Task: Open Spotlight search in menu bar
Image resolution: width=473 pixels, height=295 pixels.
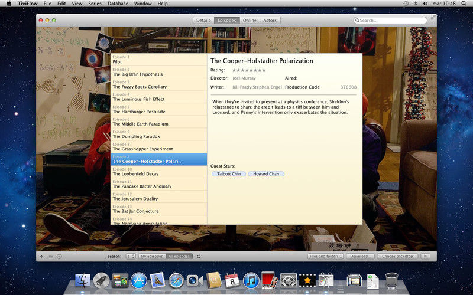Action: (x=464, y=4)
